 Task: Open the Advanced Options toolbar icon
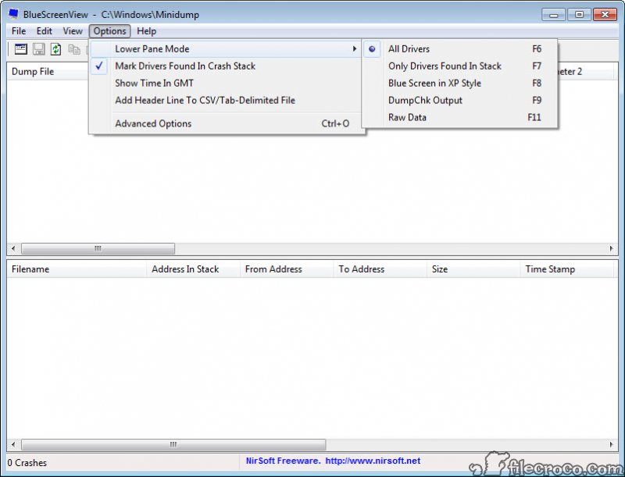(21, 49)
